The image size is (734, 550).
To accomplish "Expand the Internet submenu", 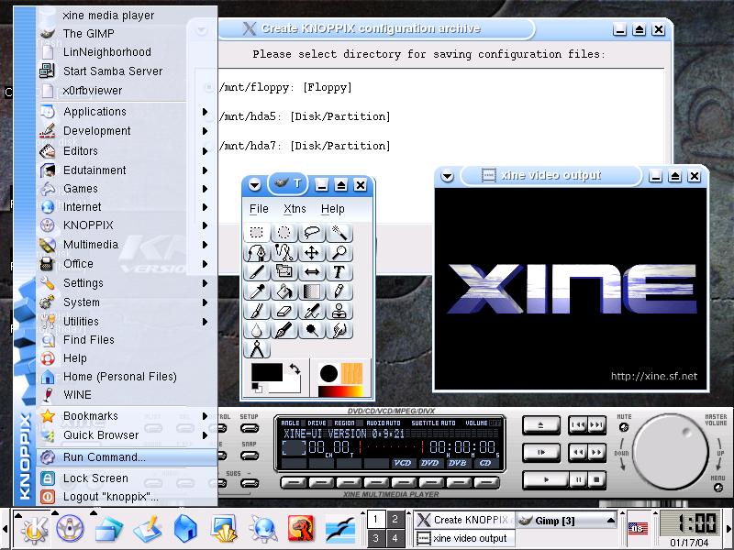I will coord(127,207).
